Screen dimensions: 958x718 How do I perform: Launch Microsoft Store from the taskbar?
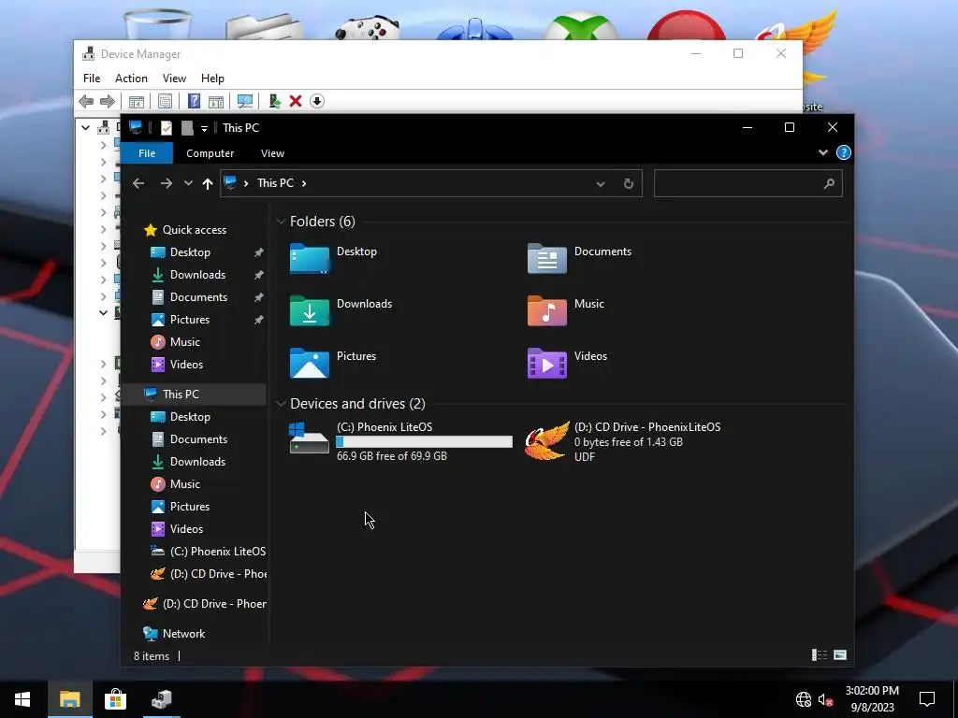pos(115,699)
